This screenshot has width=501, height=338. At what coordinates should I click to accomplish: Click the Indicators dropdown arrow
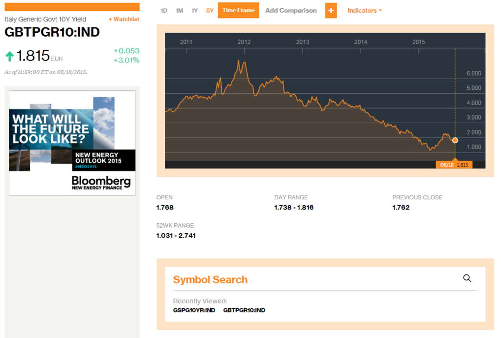(380, 11)
